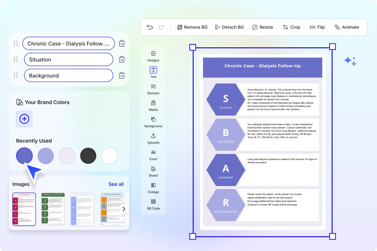This screenshot has height=251, width=377.
Task: Crop the selected poster image
Action: (x=291, y=27)
